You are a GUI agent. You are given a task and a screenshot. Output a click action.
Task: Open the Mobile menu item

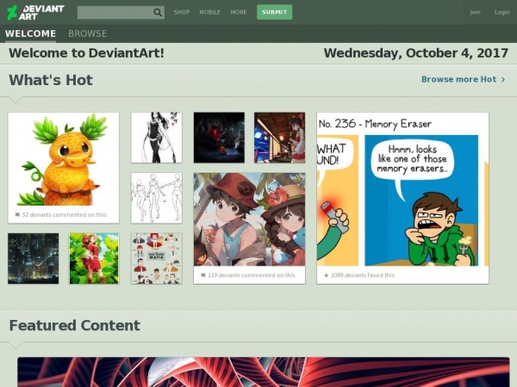coord(209,12)
